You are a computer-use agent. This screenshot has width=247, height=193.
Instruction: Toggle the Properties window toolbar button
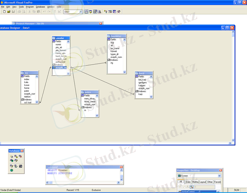[95, 12]
